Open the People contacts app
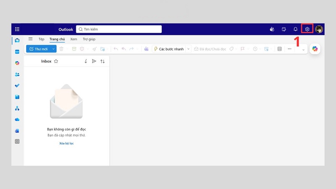 click(17, 74)
